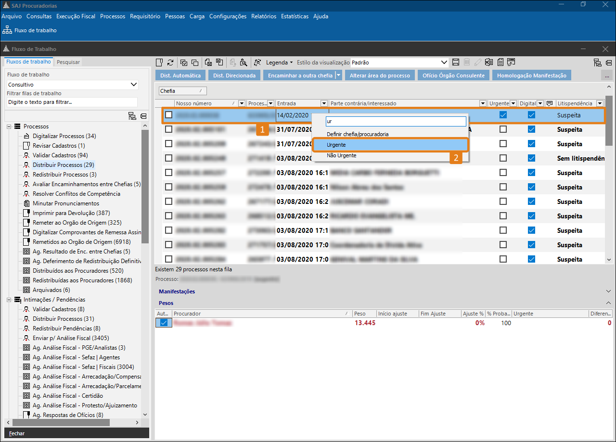
Task: Click the floppy-disk save visualization style icon
Action: tap(456, 62)
